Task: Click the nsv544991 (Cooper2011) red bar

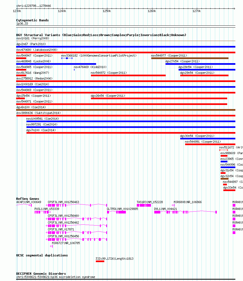Action: point(210,144)
